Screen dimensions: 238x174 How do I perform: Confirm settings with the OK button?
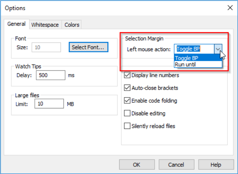point(137,165)
